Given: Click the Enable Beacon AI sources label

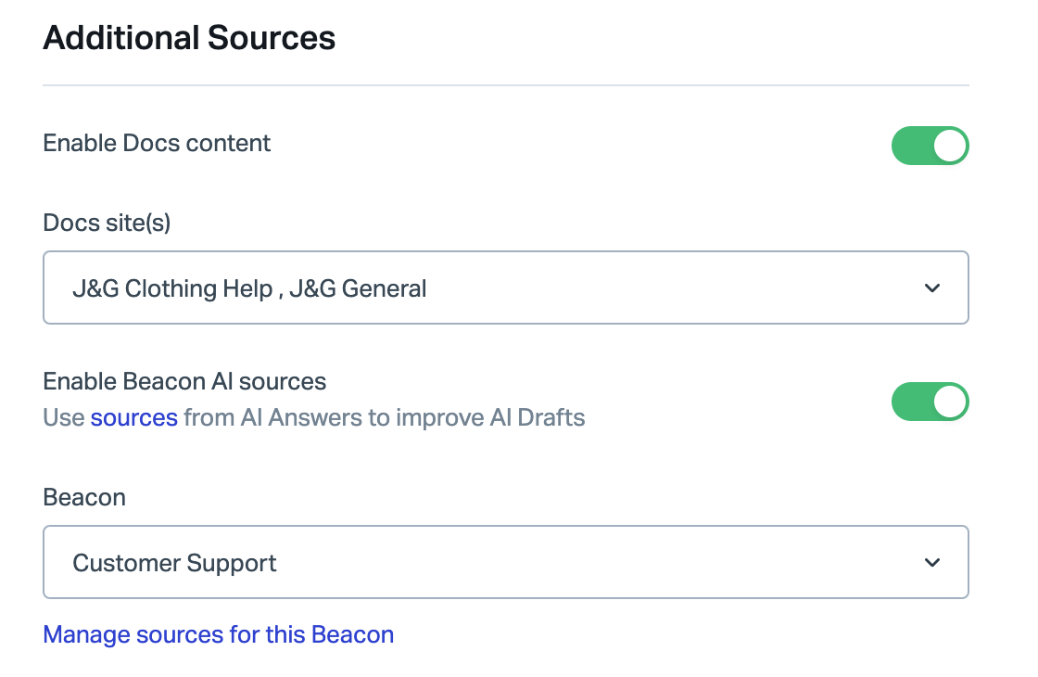Looking at the screenshot, I should (x=184, y=381).
